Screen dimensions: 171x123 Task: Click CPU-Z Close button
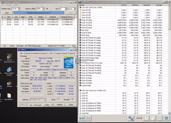click(71, 105)
